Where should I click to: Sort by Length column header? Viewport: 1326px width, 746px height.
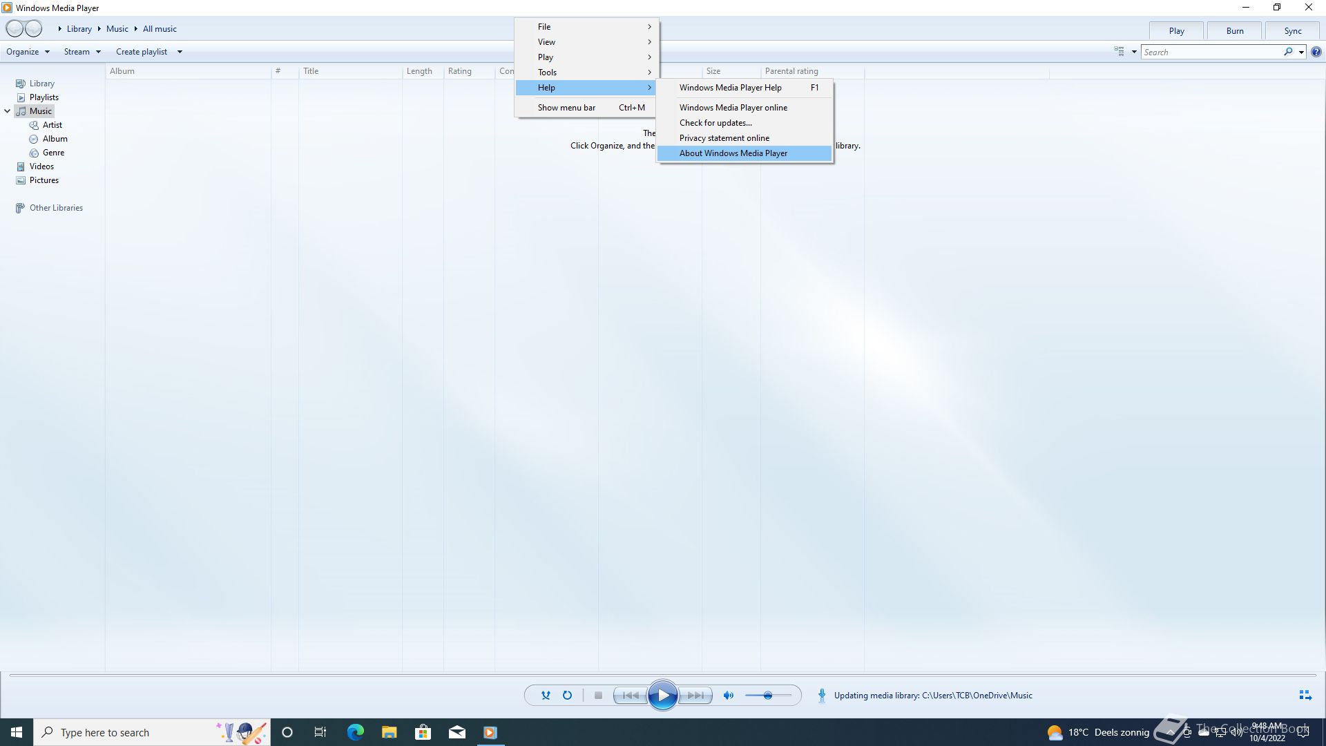pos(423,71)
